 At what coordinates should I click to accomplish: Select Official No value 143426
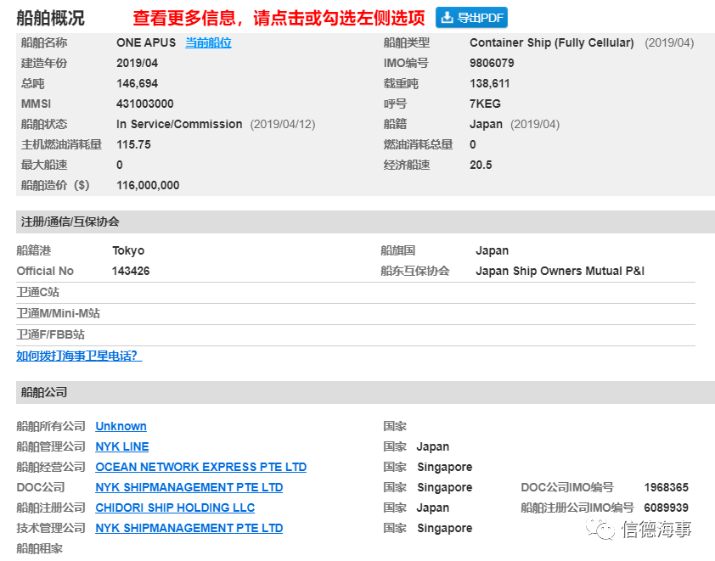131,271
